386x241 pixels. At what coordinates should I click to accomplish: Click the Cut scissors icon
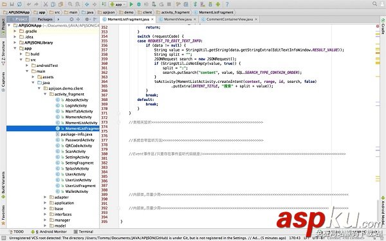(46, 4)
